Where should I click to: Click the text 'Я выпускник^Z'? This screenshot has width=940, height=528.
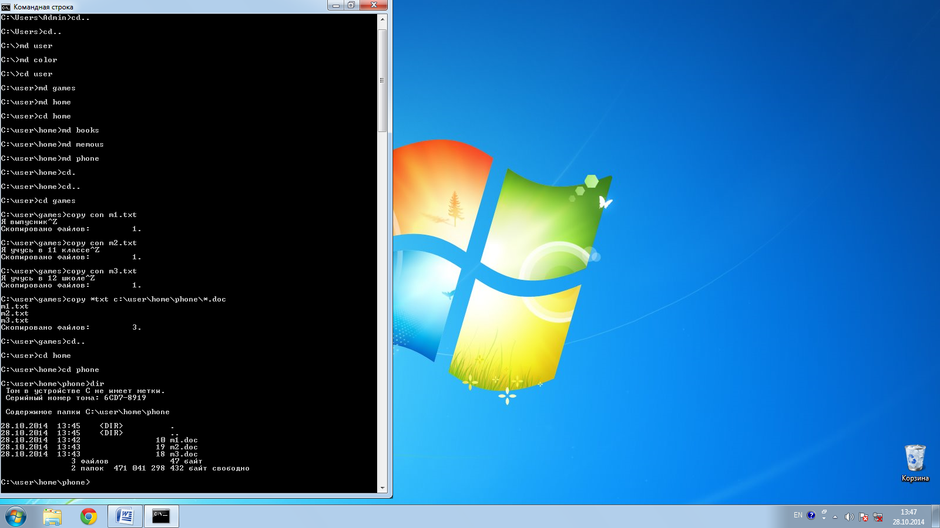point(29,222)
